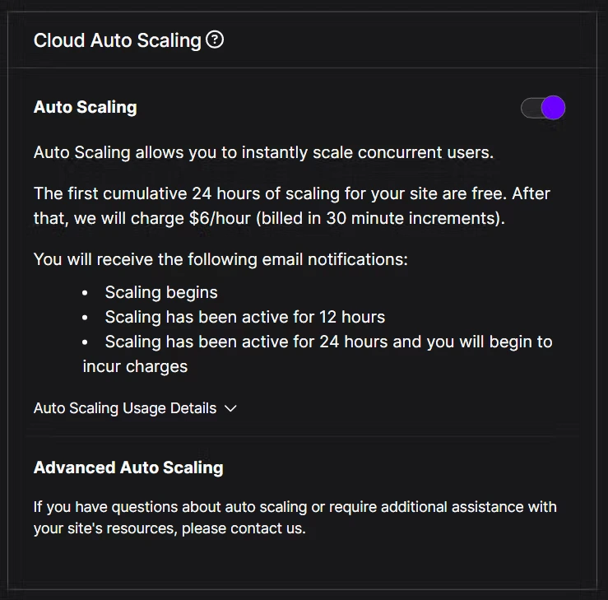The height and width of the screenshot is (600, 608).
Task: Click "You will receive the following email notifications" line
Action: point(220,259)
